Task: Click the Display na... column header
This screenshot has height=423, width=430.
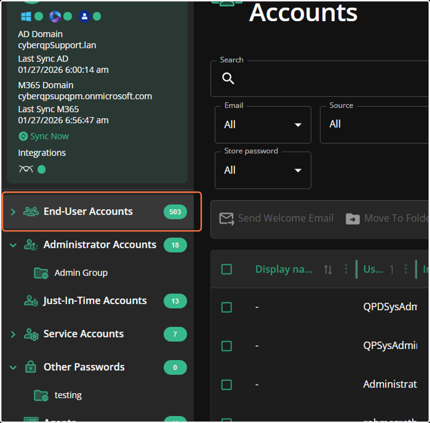Action: (x=284, y=269)
